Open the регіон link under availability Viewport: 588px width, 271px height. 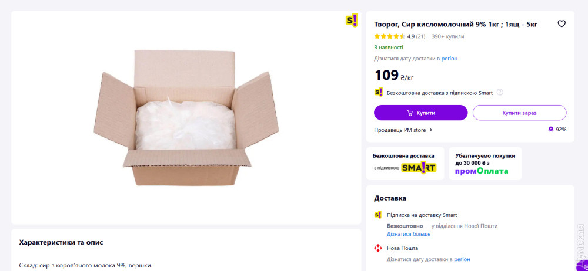(449, 59)
